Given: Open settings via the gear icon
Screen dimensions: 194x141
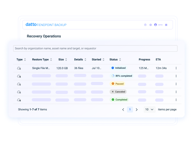Looking at the screenshot, I should coord(150,25).
